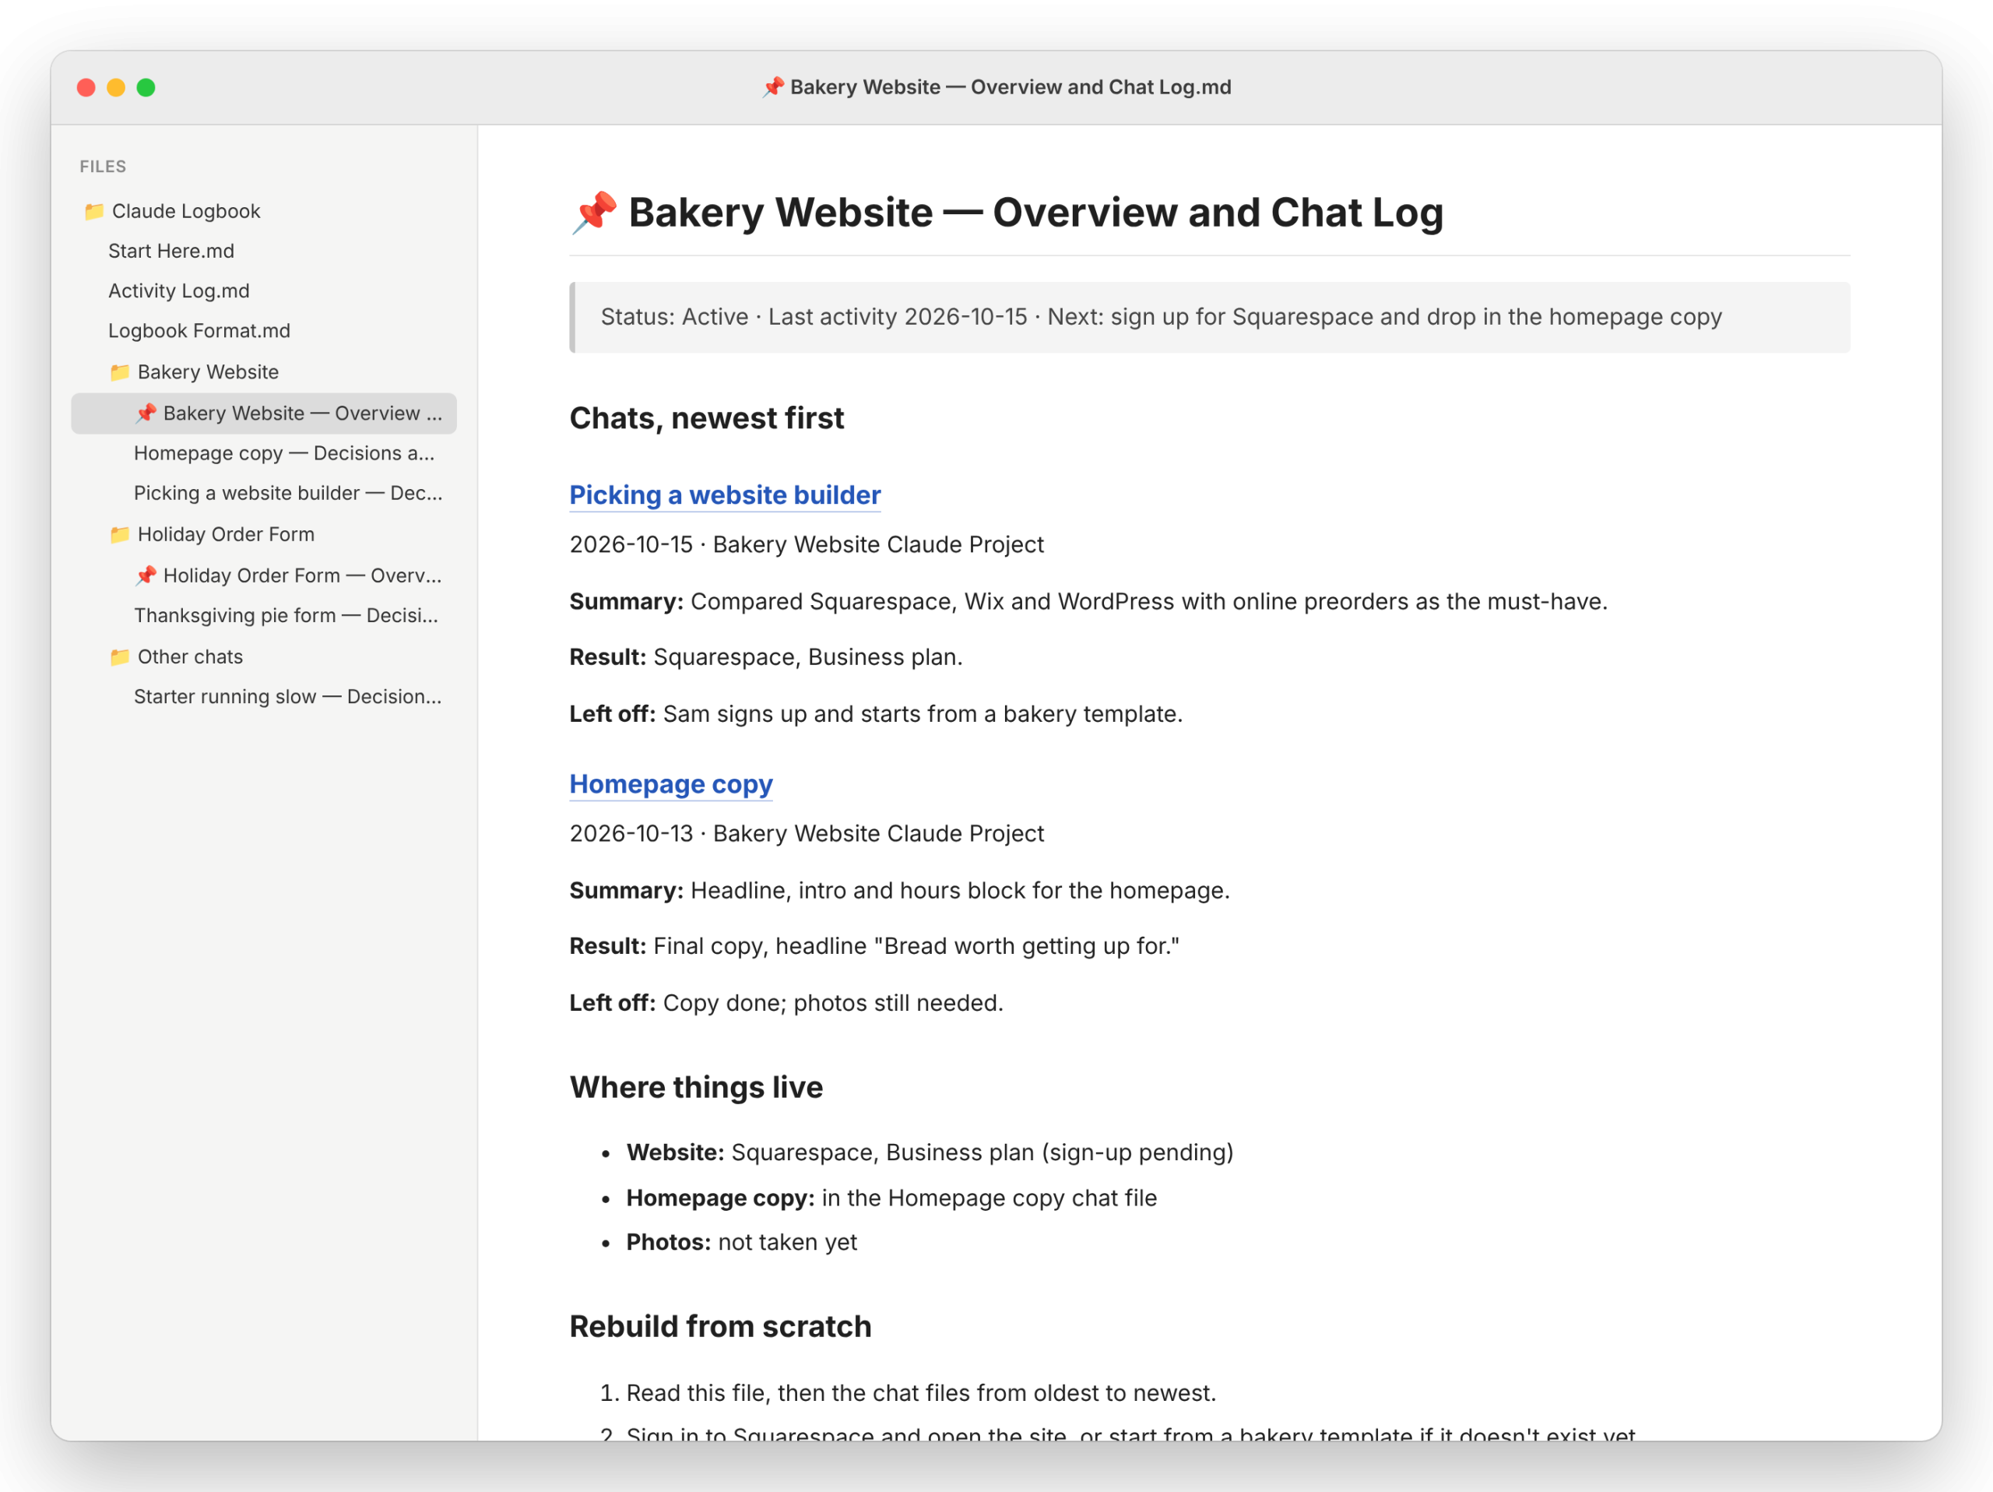Viewport: 1993px width, 1492px height.
Task: Collapse the Bakery Website folder
Action: coord(208,372)
